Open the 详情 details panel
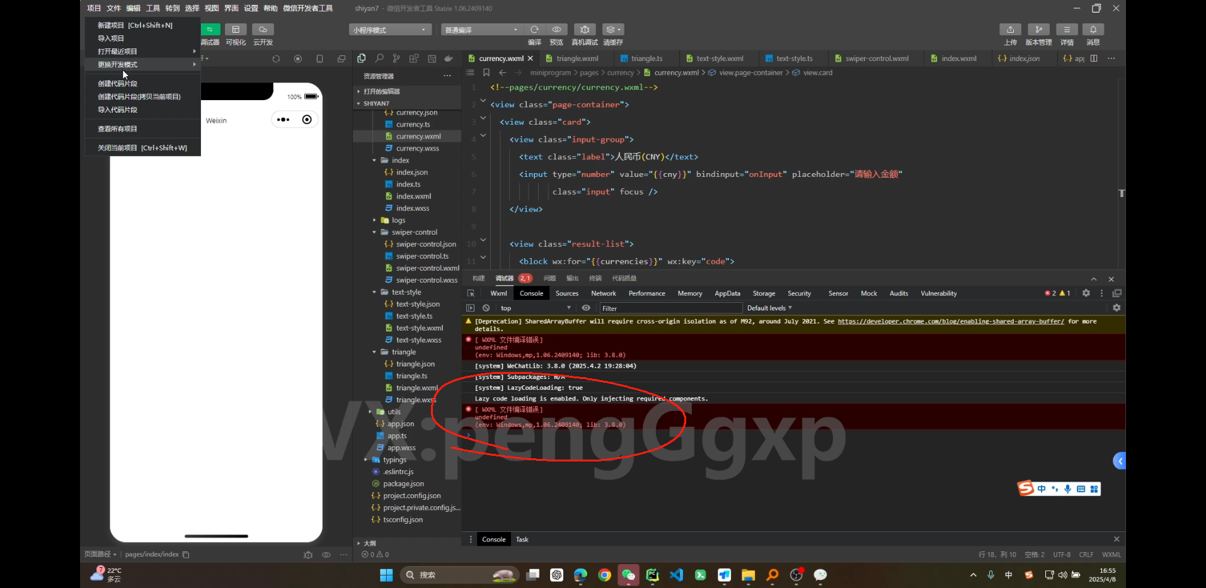Image resolution: width=1206 pixels, height=588 pixels. pos(1067,30)
